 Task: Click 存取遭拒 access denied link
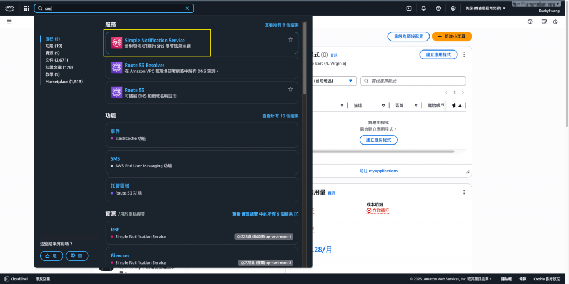(x=378, y=211)
